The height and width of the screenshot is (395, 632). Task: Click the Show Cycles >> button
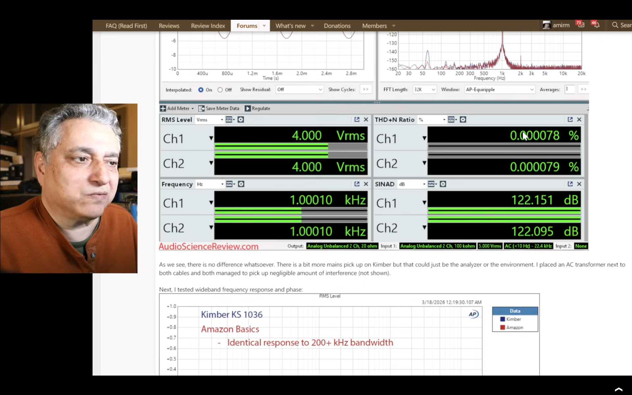[365, 89]
